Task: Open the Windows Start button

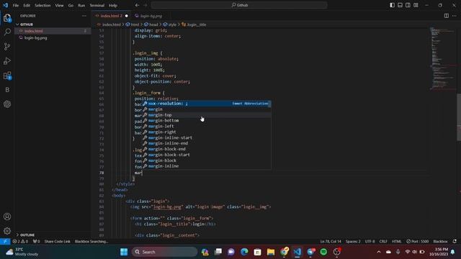Action: pyautogui.click(x=124, y=252)
